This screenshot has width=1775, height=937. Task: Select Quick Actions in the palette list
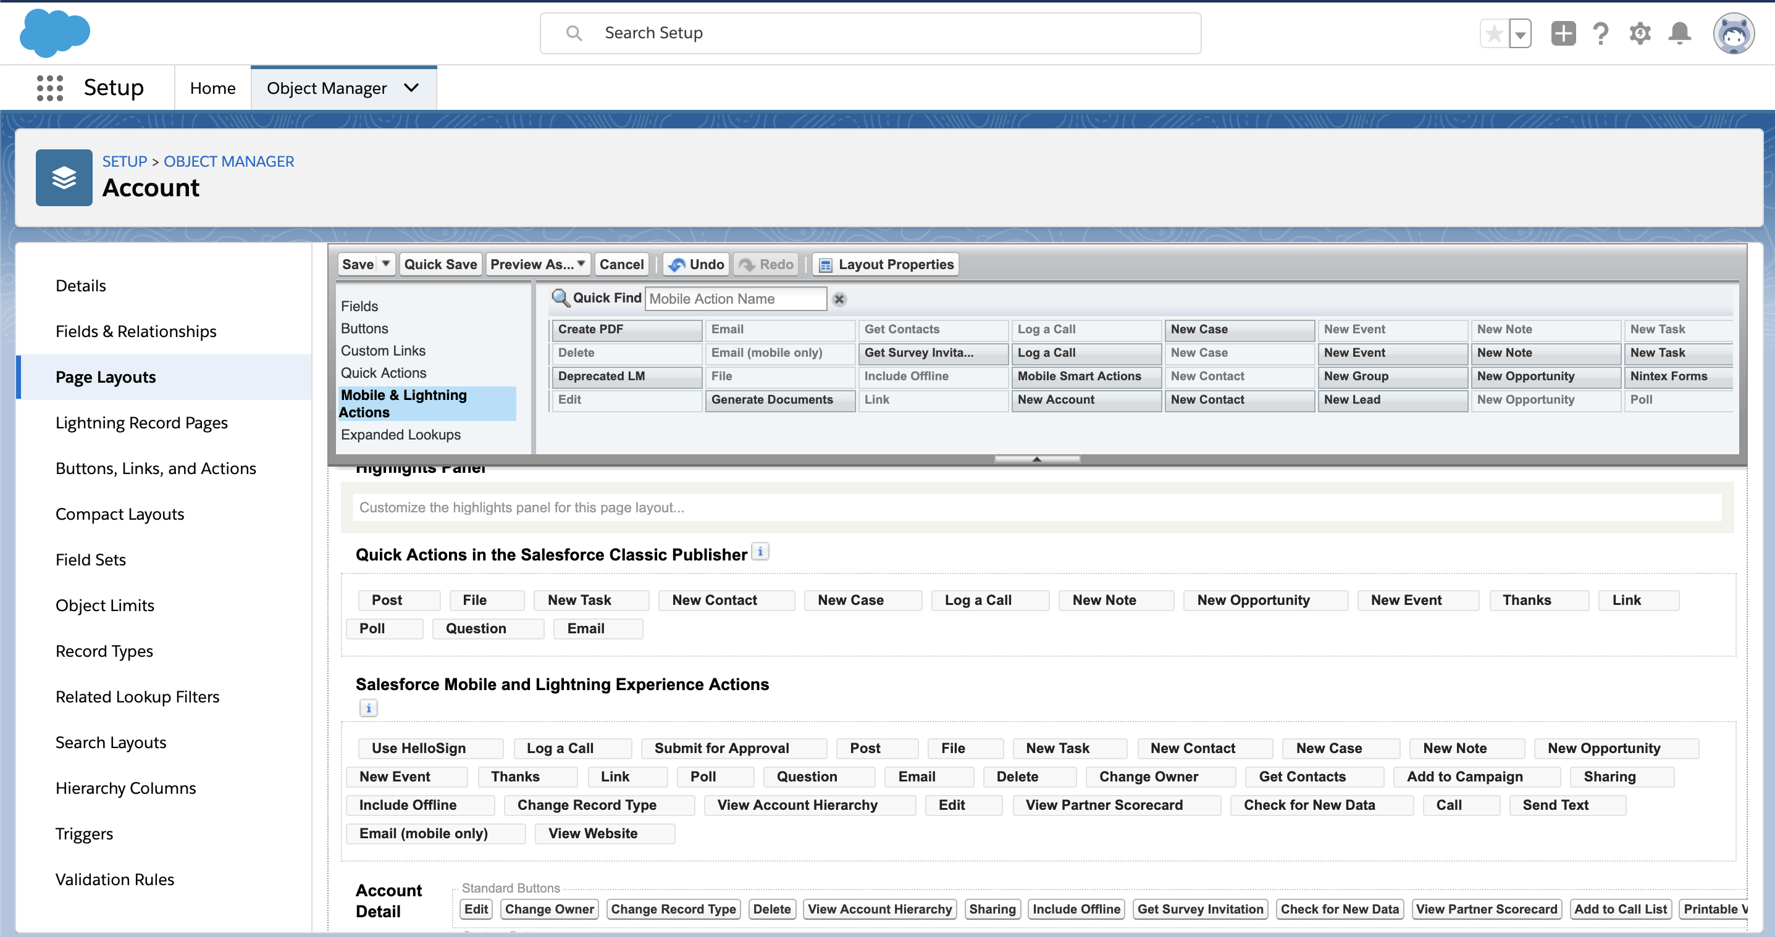tap(383, 373)
